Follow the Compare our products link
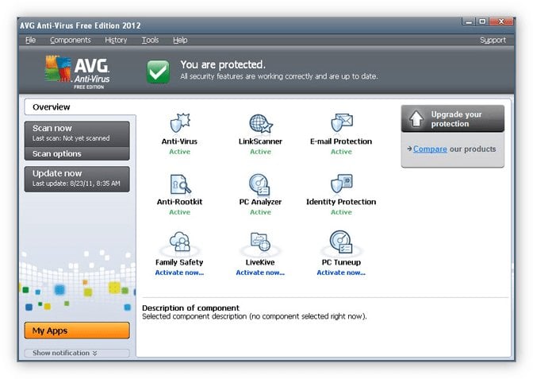 430,149
